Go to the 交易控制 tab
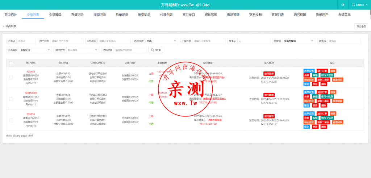Screen dimensions: 371x178 255,15
